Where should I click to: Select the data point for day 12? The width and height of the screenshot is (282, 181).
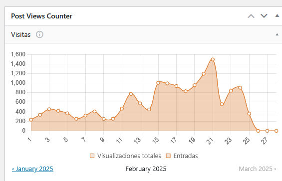(131, 94)
